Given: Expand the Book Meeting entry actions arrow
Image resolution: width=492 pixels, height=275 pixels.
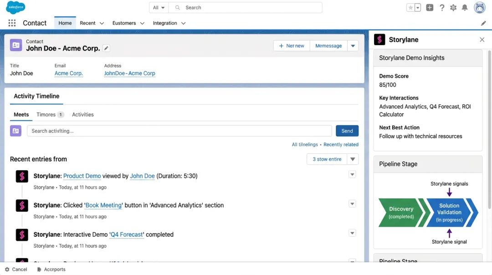Looking at the screenshot, I should tap(352, 204).
